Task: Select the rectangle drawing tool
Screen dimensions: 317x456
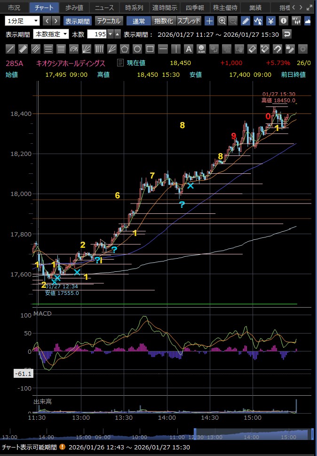Action: (150, 49)
